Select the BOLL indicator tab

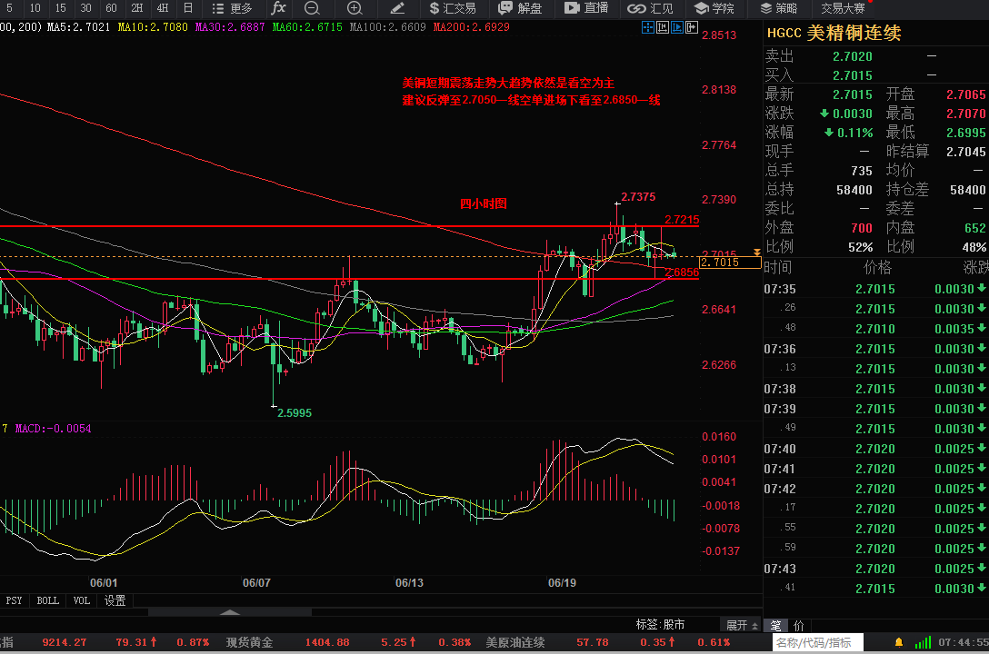[47, 600]
